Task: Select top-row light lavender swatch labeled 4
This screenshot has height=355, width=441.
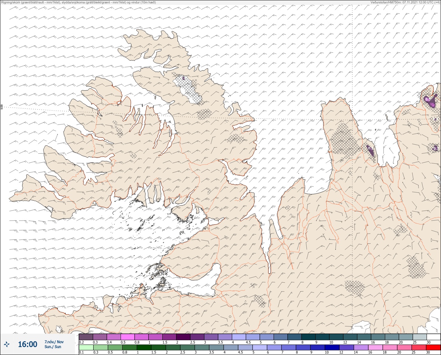Action: coord(239,337)
